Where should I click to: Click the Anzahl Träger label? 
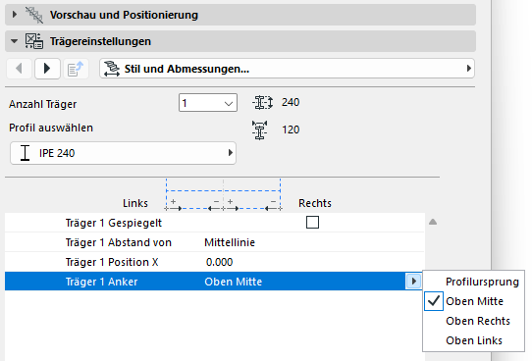coord(43,104)
